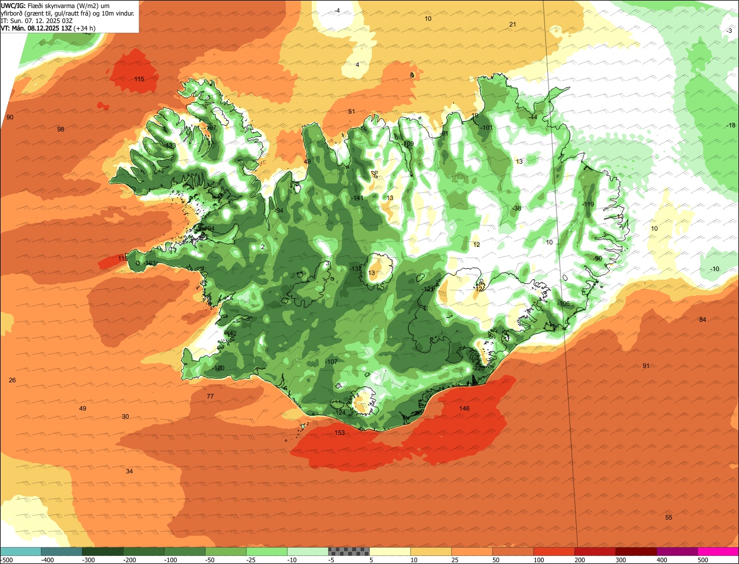
Task: Click the '77' value southwest of Iceland
Action: [x=210, y=396]
